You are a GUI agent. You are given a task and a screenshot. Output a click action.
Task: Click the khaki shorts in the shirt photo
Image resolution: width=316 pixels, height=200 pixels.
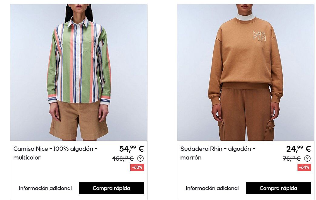pyautogui.click(x=79, y=120)
